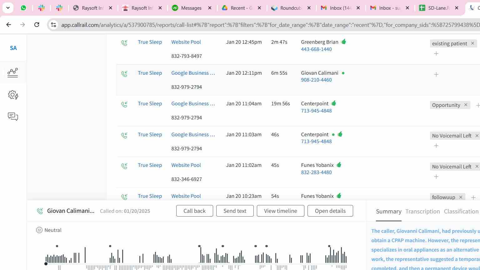Click thumbs-up icon next to Funes Yobanix 45s call
Screen dimensions: 480x270
(x=339, y=165)
